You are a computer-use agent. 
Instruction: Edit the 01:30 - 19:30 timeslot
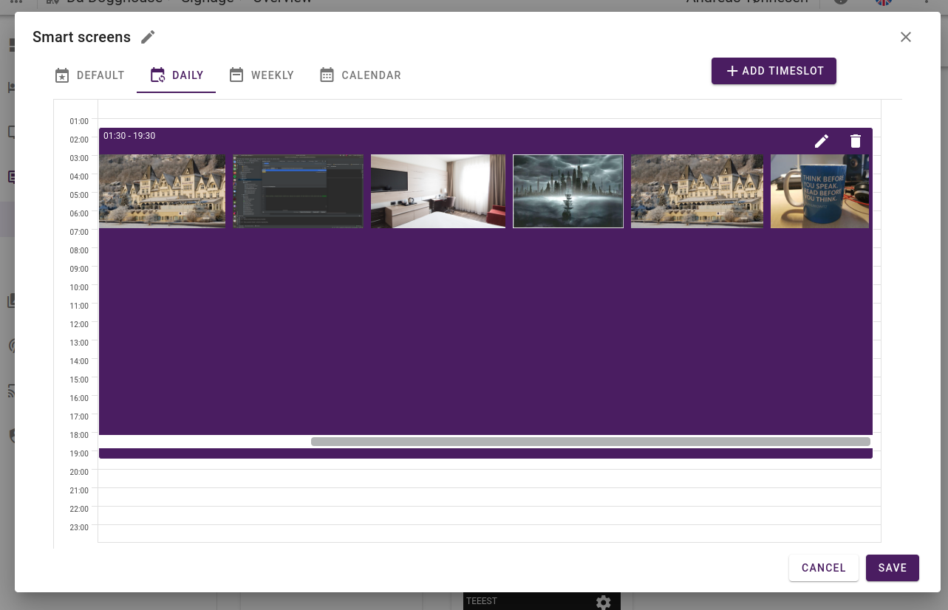(821, 140)
